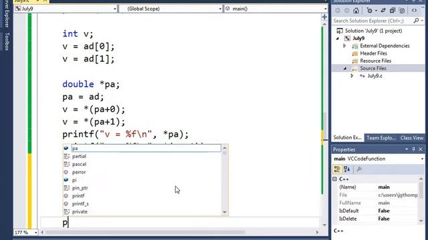This screenshot has height=240, width=428.
Task: Select the File property value
Action: pos(398,195)
